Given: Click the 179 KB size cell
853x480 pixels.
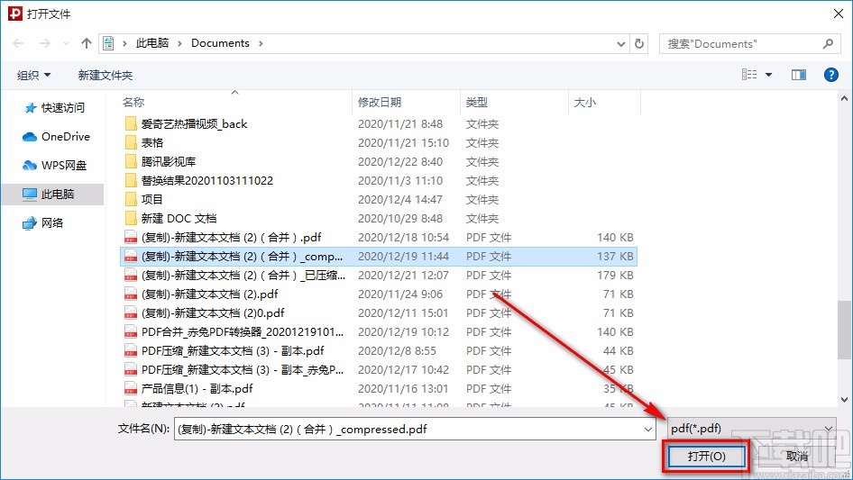Looking at the screenshot, I should [615, 275].
